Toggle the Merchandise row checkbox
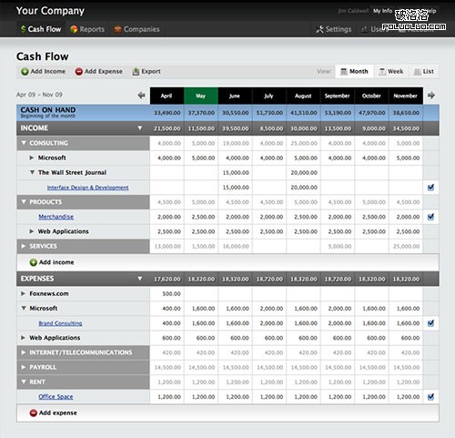Image resolution: width=455 pixels, height=438 pixels. coord(430,217)
